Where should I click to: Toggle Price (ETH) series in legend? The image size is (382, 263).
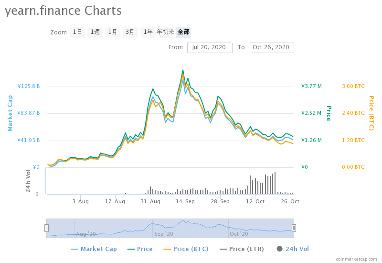click(242, 249)
